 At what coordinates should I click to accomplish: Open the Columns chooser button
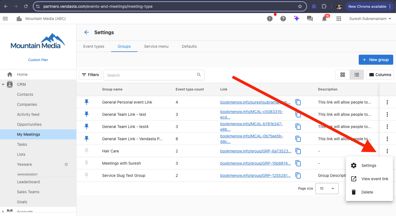[x=380, y=75]
